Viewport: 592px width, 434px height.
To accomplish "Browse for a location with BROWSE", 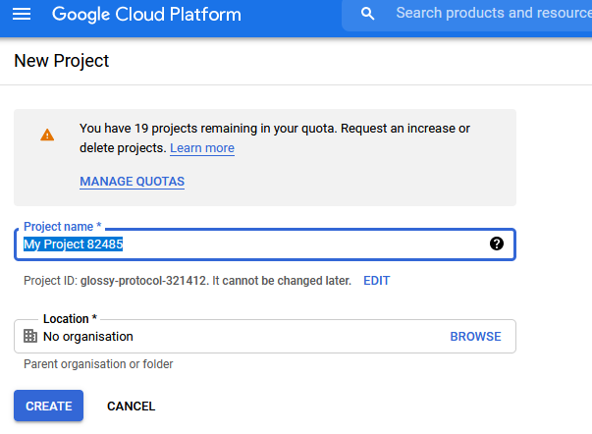I will [x=475, y=336].
